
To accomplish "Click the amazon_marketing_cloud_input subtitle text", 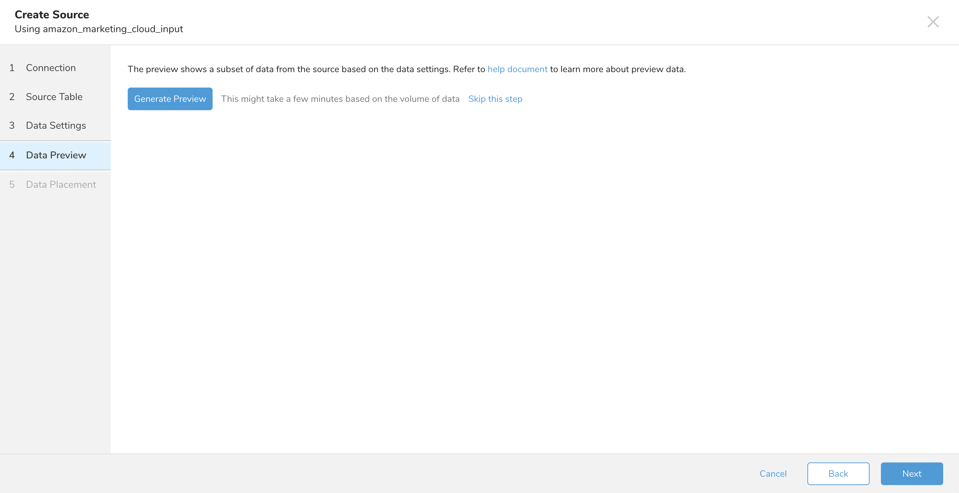I will pos(112,29).
